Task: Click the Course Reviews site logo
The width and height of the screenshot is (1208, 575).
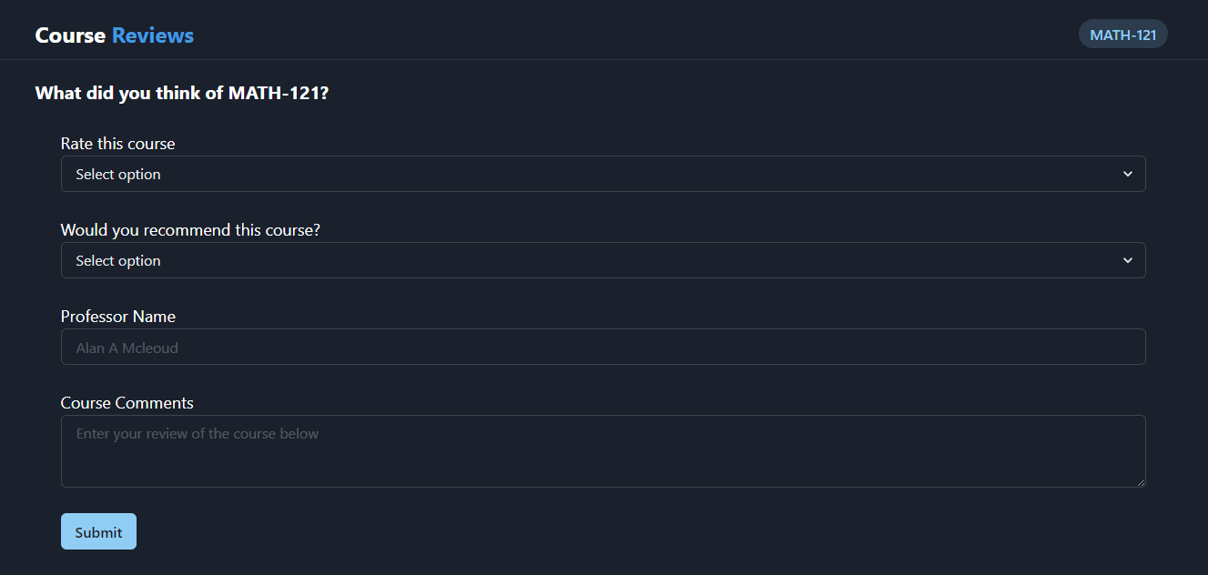Action: [114, 35]
